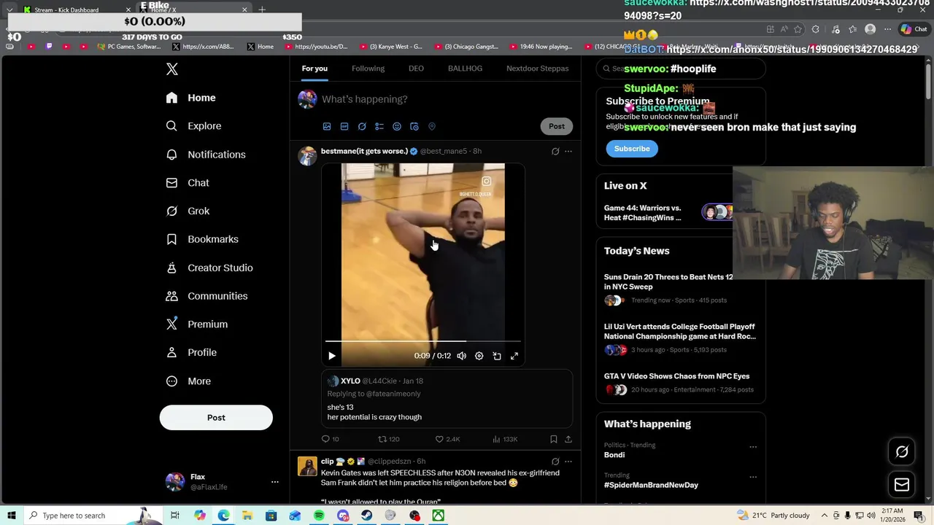The width and height of the screenshot is (934, 525).
Task: Mute the video volume
Action: (x=462, y=356)
